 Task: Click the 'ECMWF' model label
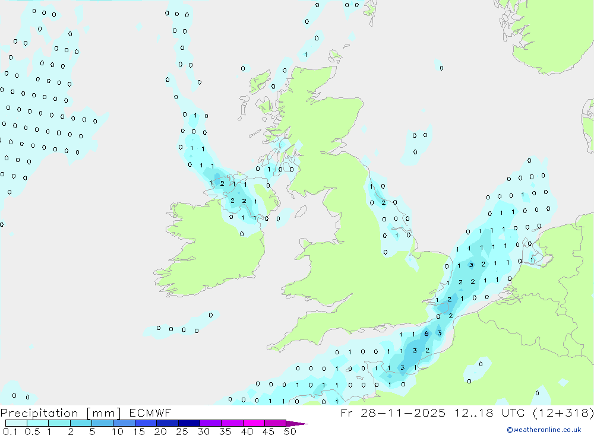coord(150,413)
